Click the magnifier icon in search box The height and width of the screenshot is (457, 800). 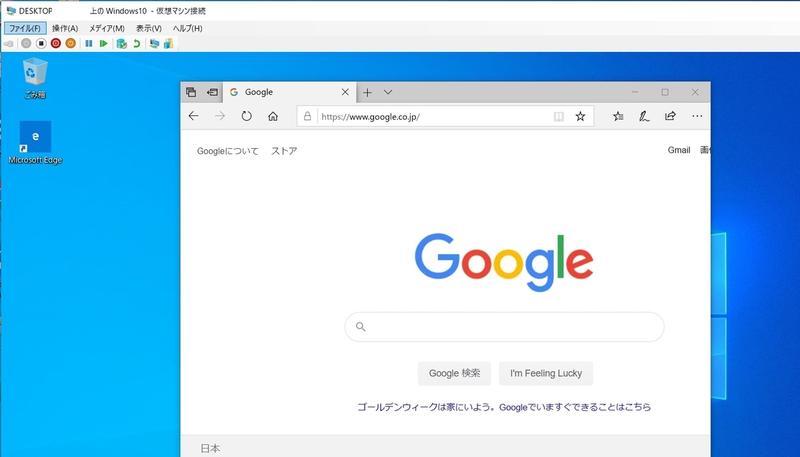(x=361, y=327)
